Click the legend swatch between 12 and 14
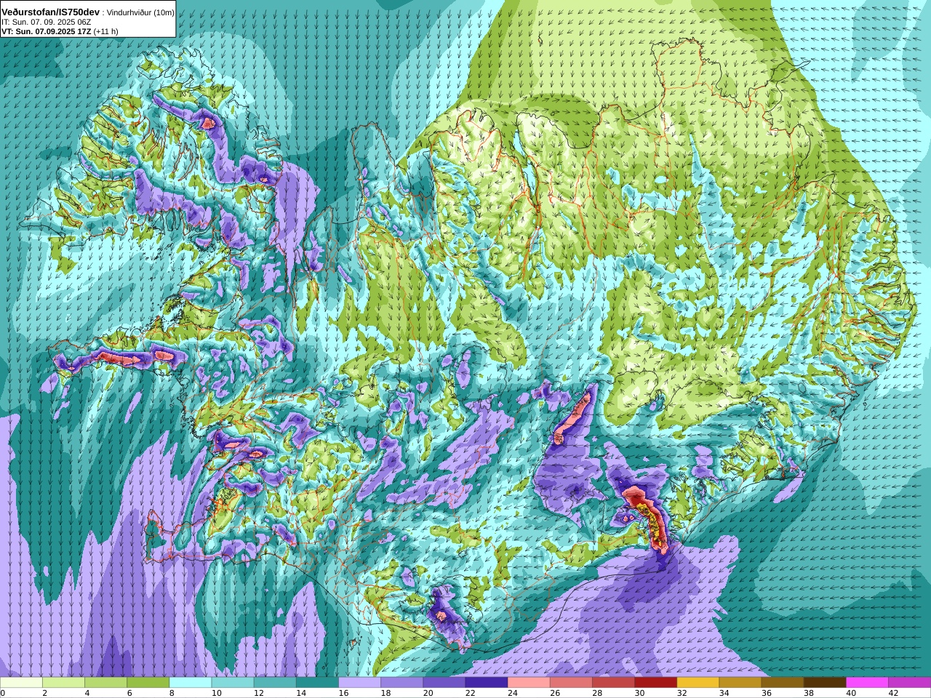931x698 pixels. tap(275, 683)
